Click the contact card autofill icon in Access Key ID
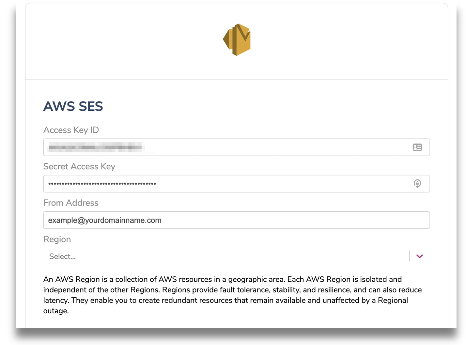This screenshot has width=466, height=345. point(417,147)
